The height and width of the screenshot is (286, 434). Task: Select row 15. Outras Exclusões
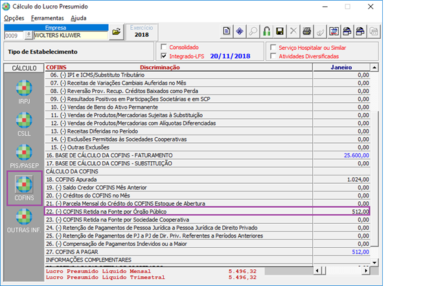pos(207,147)
